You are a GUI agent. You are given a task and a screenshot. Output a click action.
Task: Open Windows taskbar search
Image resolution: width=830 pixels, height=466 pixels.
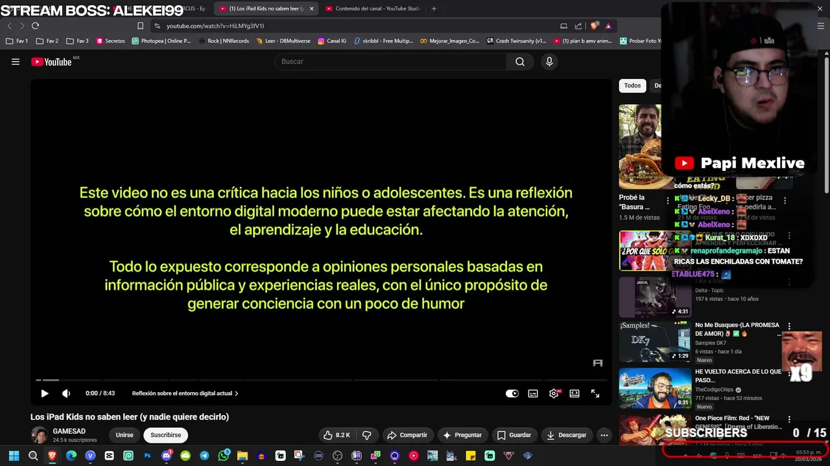click(x=33, y=456)
